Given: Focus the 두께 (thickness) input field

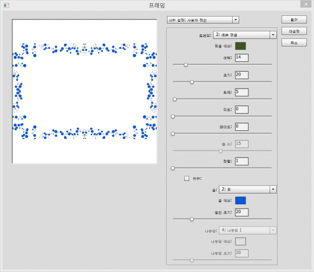Looking at the screenshot, I should pos(242,92).
